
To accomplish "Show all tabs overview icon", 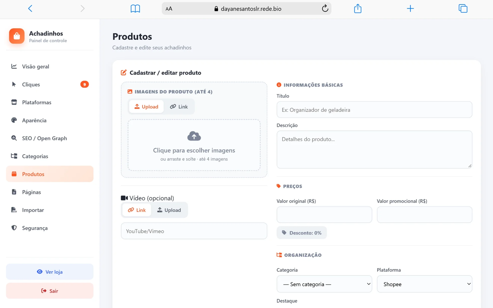I will (x=463, y=9).
